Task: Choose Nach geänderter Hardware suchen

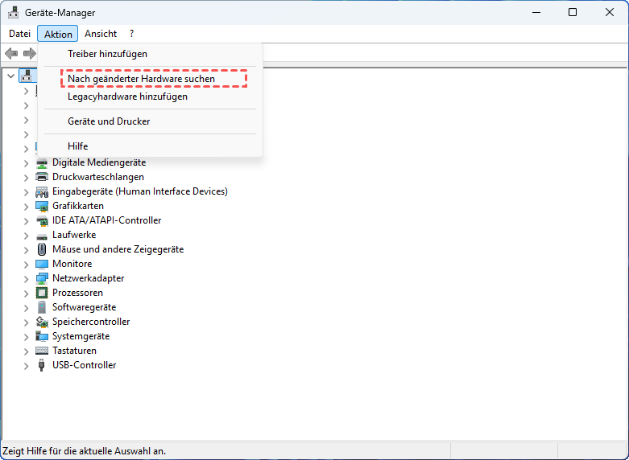Action: (x=150, y=79)
